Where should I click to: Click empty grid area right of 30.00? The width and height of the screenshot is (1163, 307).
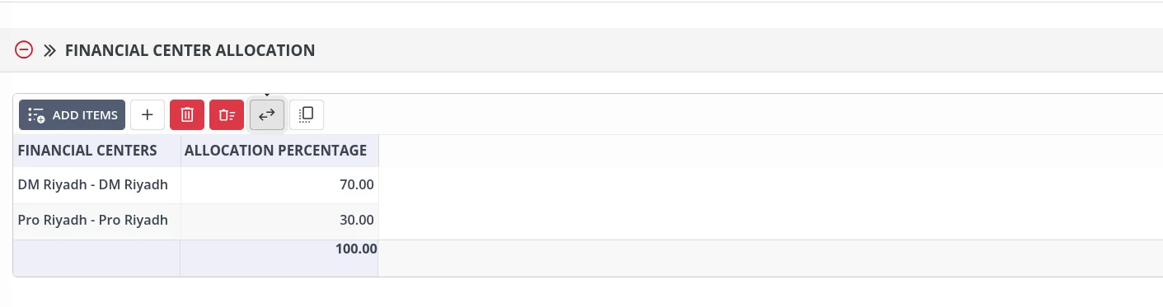coord(771,221)
